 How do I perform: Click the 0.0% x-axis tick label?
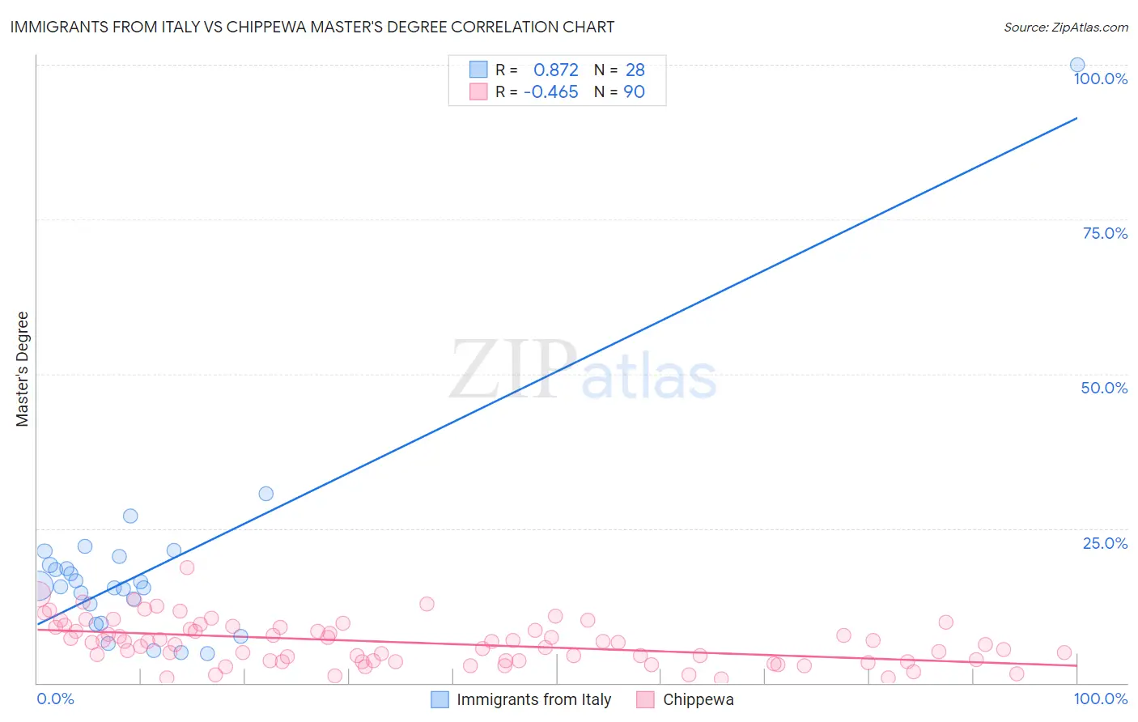[x=56, y=699]
